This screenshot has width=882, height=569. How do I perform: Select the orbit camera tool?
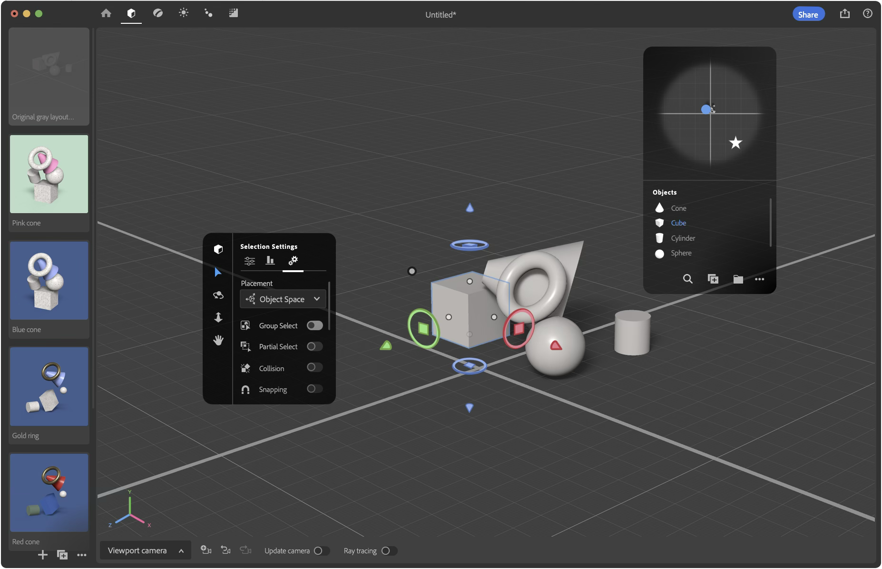tap(218, 295)
